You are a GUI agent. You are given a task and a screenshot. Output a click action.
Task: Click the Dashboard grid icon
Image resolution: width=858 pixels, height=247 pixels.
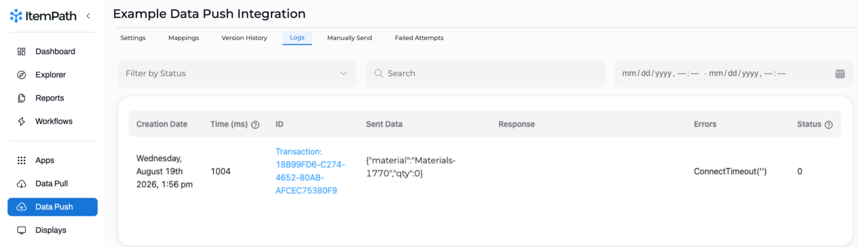point(21,51)
